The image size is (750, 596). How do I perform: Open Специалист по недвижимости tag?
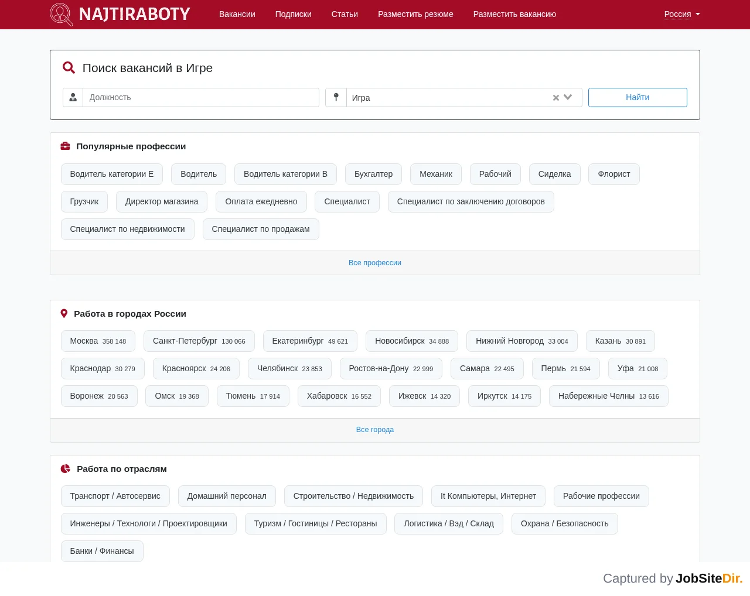tap(128, 229)
